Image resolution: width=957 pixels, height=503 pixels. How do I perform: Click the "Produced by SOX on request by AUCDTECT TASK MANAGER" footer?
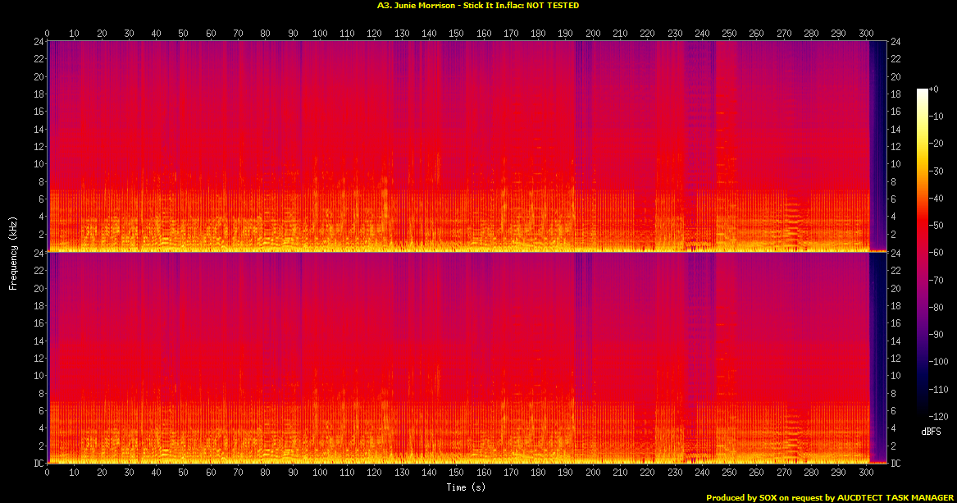829,497
